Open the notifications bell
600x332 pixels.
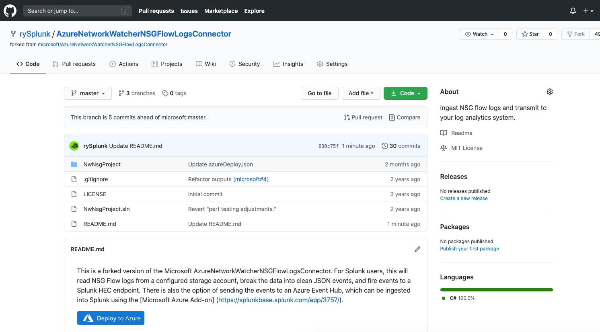coord(573,11)
